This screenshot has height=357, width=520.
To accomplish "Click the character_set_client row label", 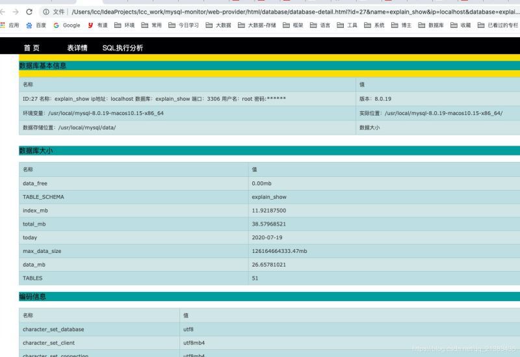I will (x=49, y=343).
